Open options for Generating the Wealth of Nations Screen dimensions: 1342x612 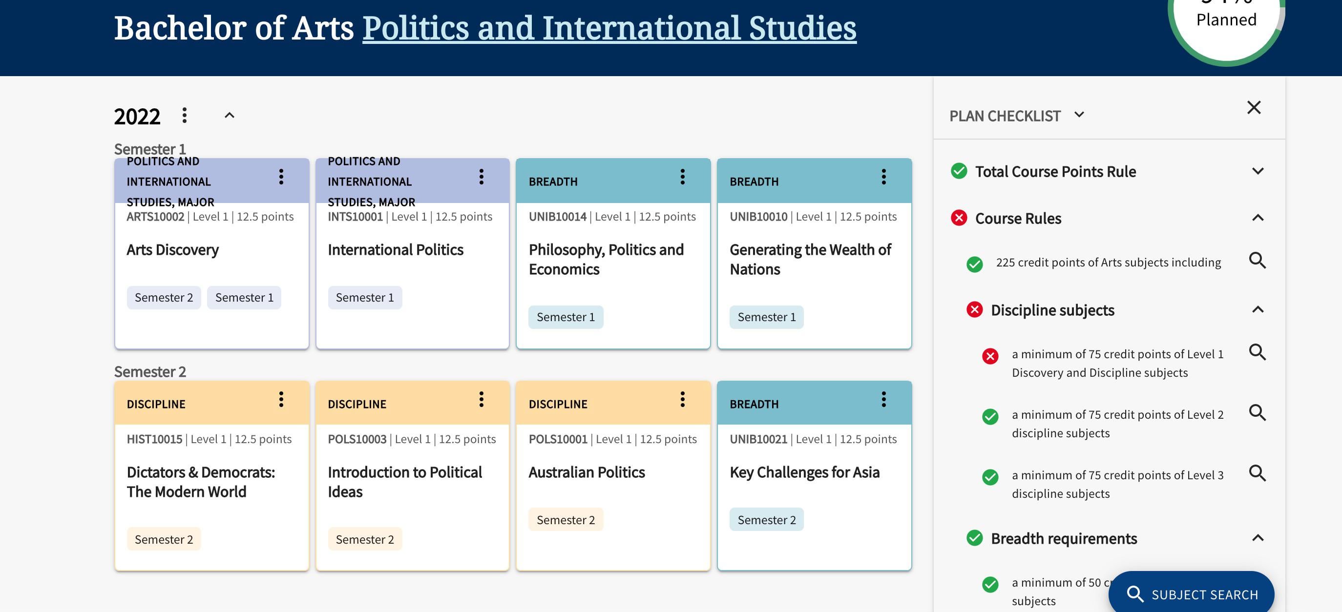point(883,177)
